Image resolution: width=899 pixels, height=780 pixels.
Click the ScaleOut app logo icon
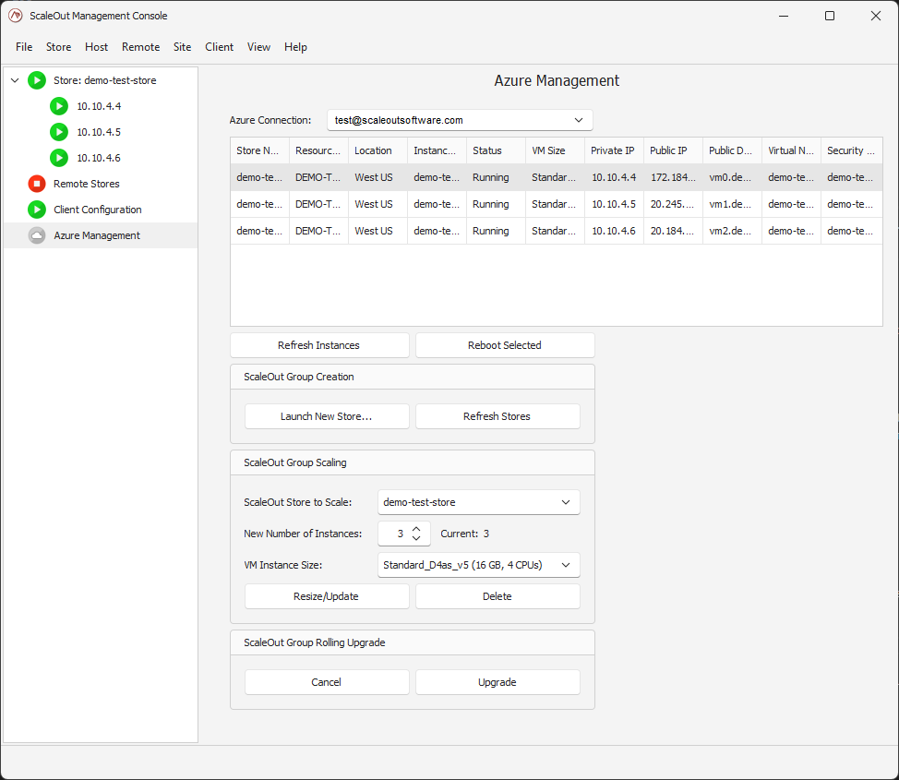16,16
